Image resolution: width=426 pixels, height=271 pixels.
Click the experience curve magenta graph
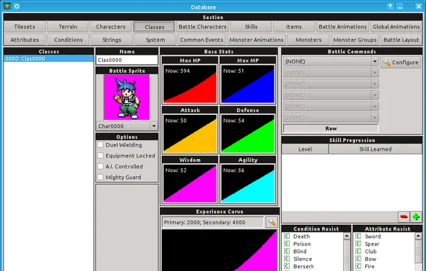tap(219, 250)
